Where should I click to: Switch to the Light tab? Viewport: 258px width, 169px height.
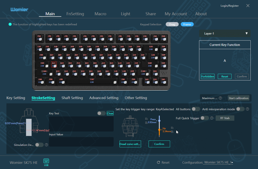tap(125, 14)
